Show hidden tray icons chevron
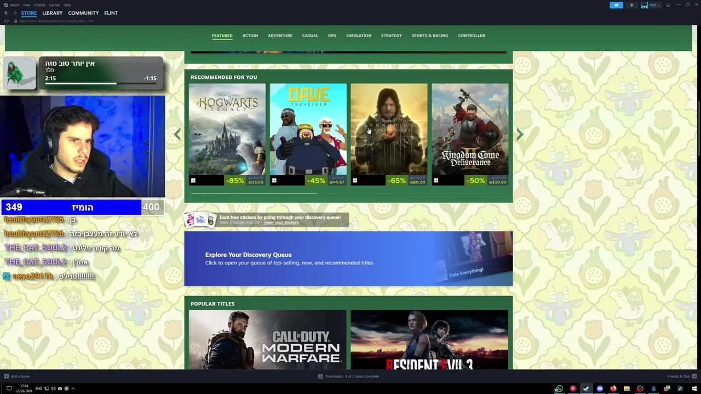The height and width of the screenshot is (394, 701). click(x=73, y=389)
